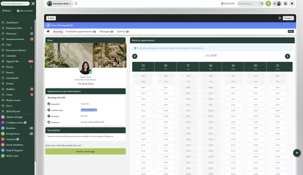Click Jayne Fox profile photo
This screenshot has height=175, width=303.
(86, 68)
